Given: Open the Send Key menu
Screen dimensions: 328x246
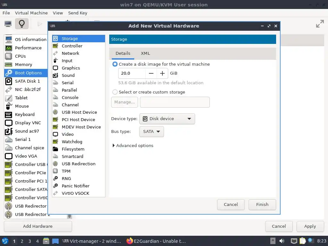Looking at the screenshot, I should click(78, 13).
